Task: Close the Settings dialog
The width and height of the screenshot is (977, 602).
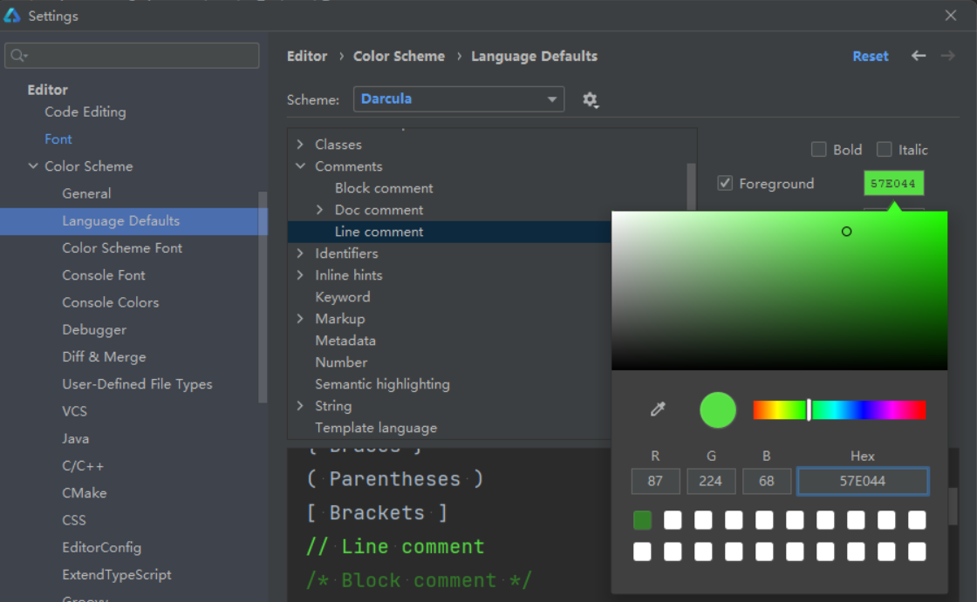Action: click(x=950, y=16)
